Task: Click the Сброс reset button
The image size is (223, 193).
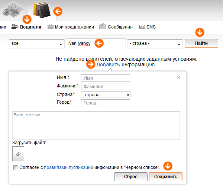Action: [130, 177]
